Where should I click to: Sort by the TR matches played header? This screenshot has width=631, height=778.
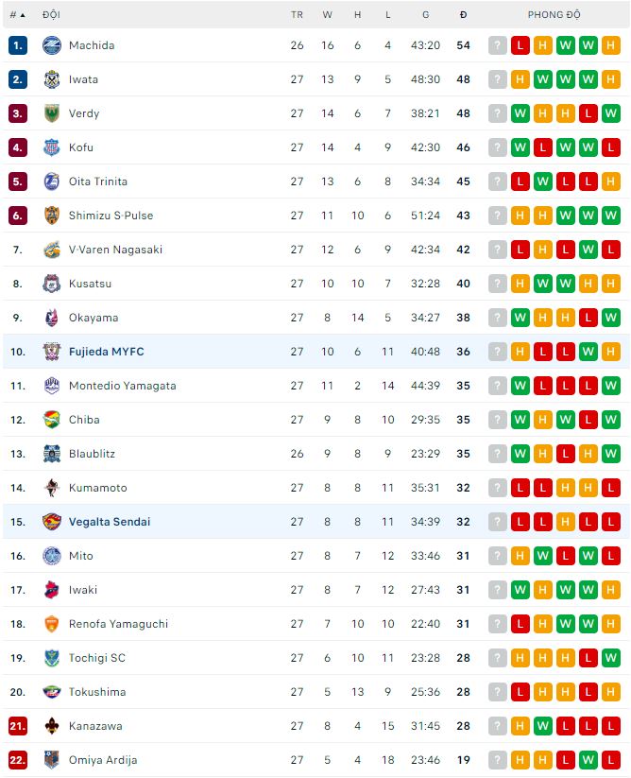pos(297,15)
